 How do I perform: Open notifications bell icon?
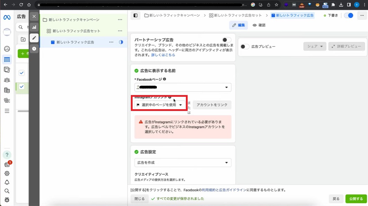[7, 182]
